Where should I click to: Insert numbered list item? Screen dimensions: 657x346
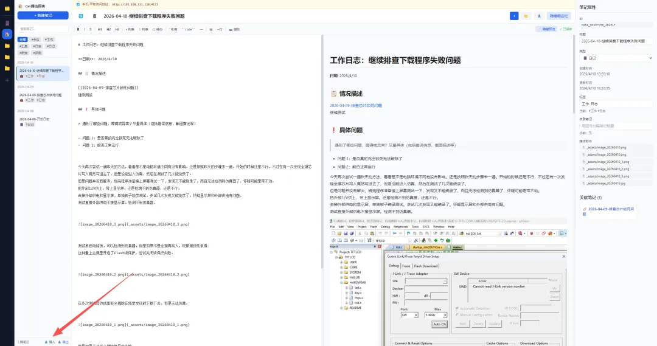[x=144, y=29]
